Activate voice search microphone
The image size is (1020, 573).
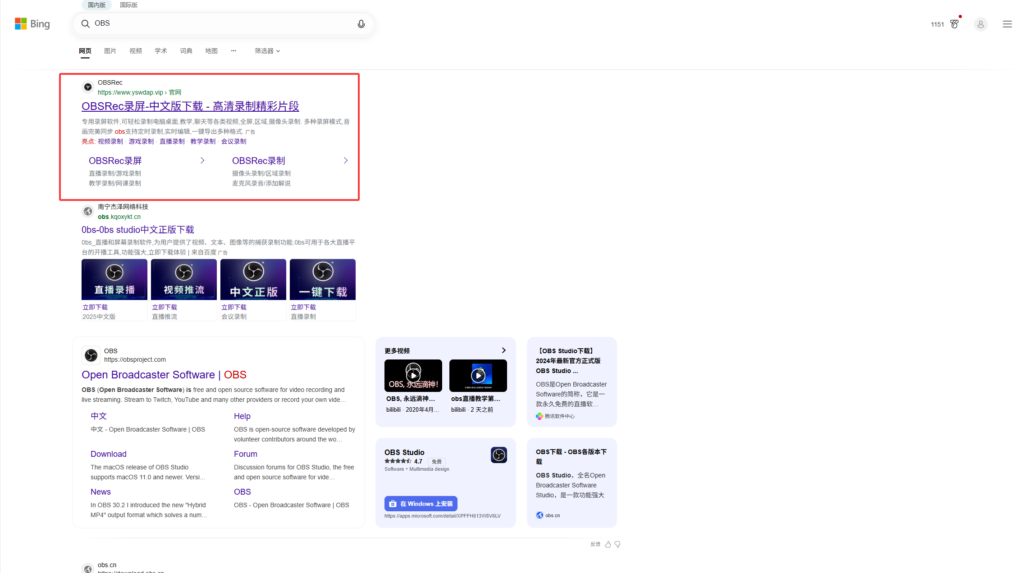point(361,24)
